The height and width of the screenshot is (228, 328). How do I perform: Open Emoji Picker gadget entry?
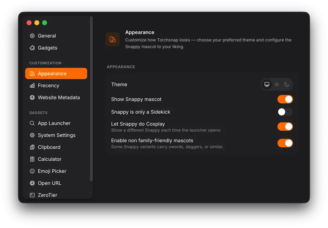point(56,171)
